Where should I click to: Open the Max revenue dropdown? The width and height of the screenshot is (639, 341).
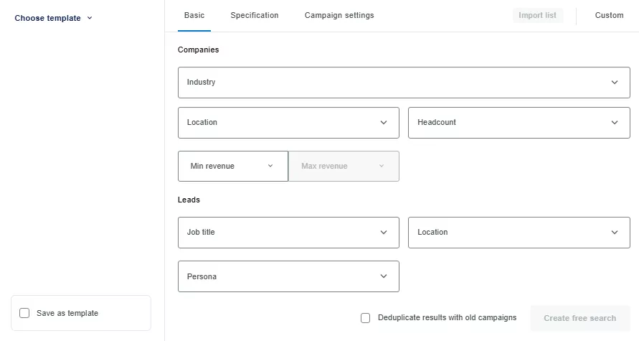click(x=344, y=167)
